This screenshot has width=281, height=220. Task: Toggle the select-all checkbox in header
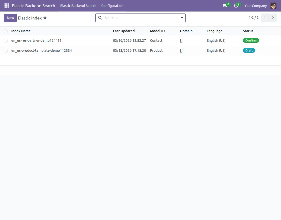6,31
